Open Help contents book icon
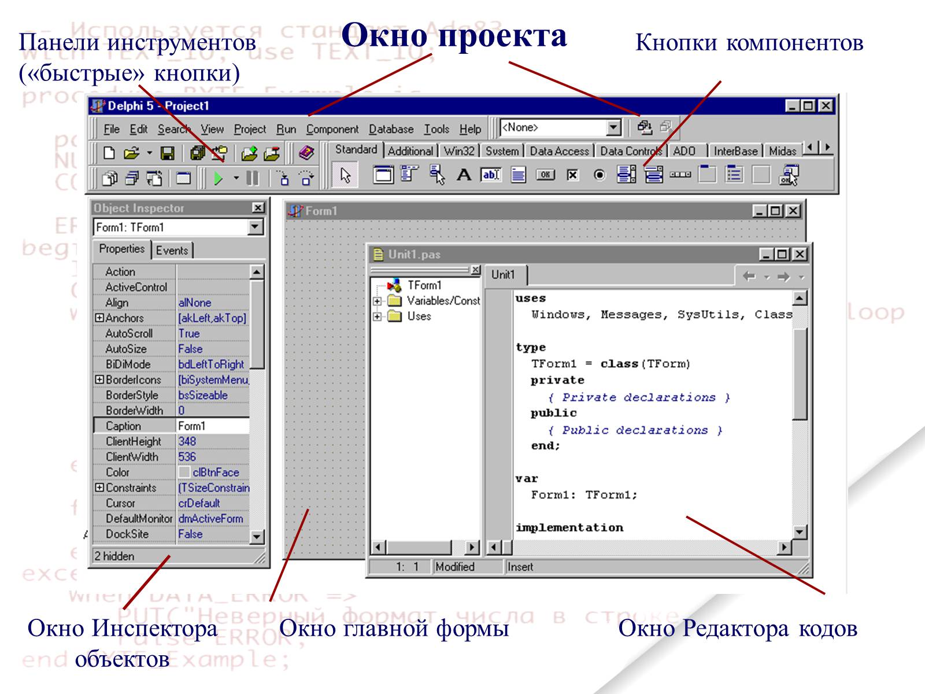This screenshot has width=925, height=694. 306,153
